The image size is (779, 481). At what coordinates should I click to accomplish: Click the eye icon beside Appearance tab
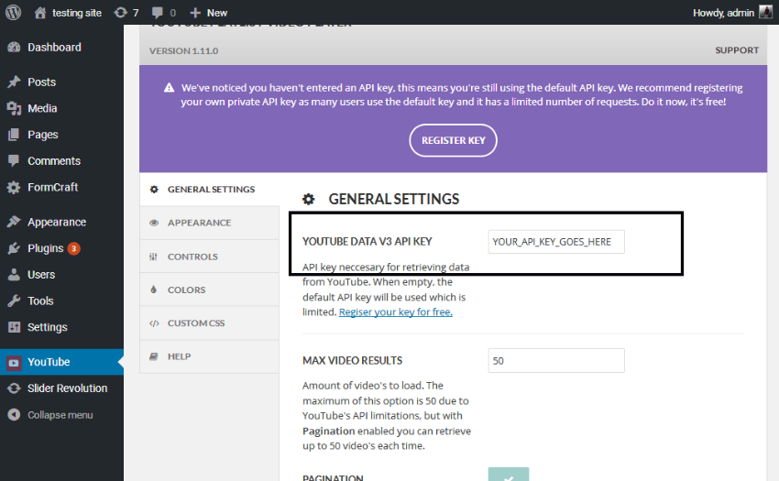point(154,223)
